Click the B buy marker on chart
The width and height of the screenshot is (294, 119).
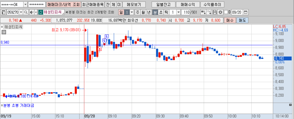(100, 49)
